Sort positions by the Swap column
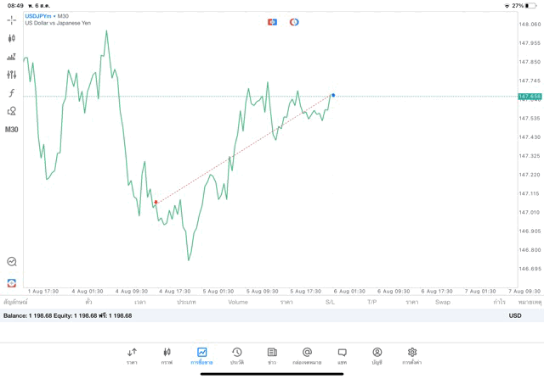The height and width of the screenshot is (379, 544). click(x=443, y=302)
